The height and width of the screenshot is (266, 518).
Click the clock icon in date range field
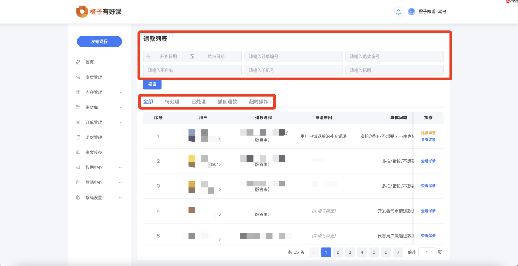pos(148,56)
